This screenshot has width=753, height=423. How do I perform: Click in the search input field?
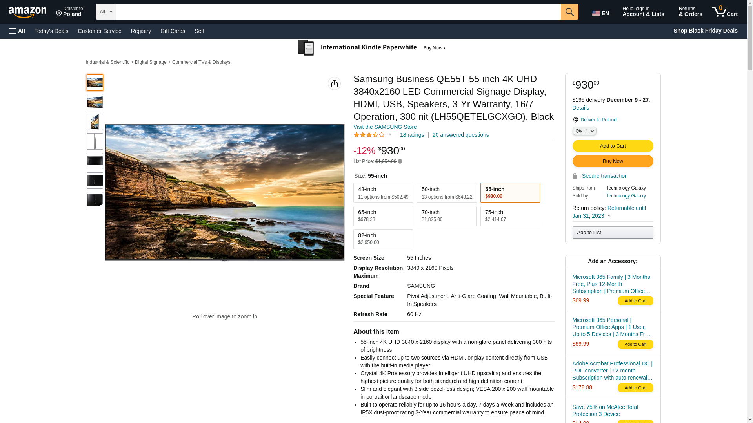click(x=338, y=12)
